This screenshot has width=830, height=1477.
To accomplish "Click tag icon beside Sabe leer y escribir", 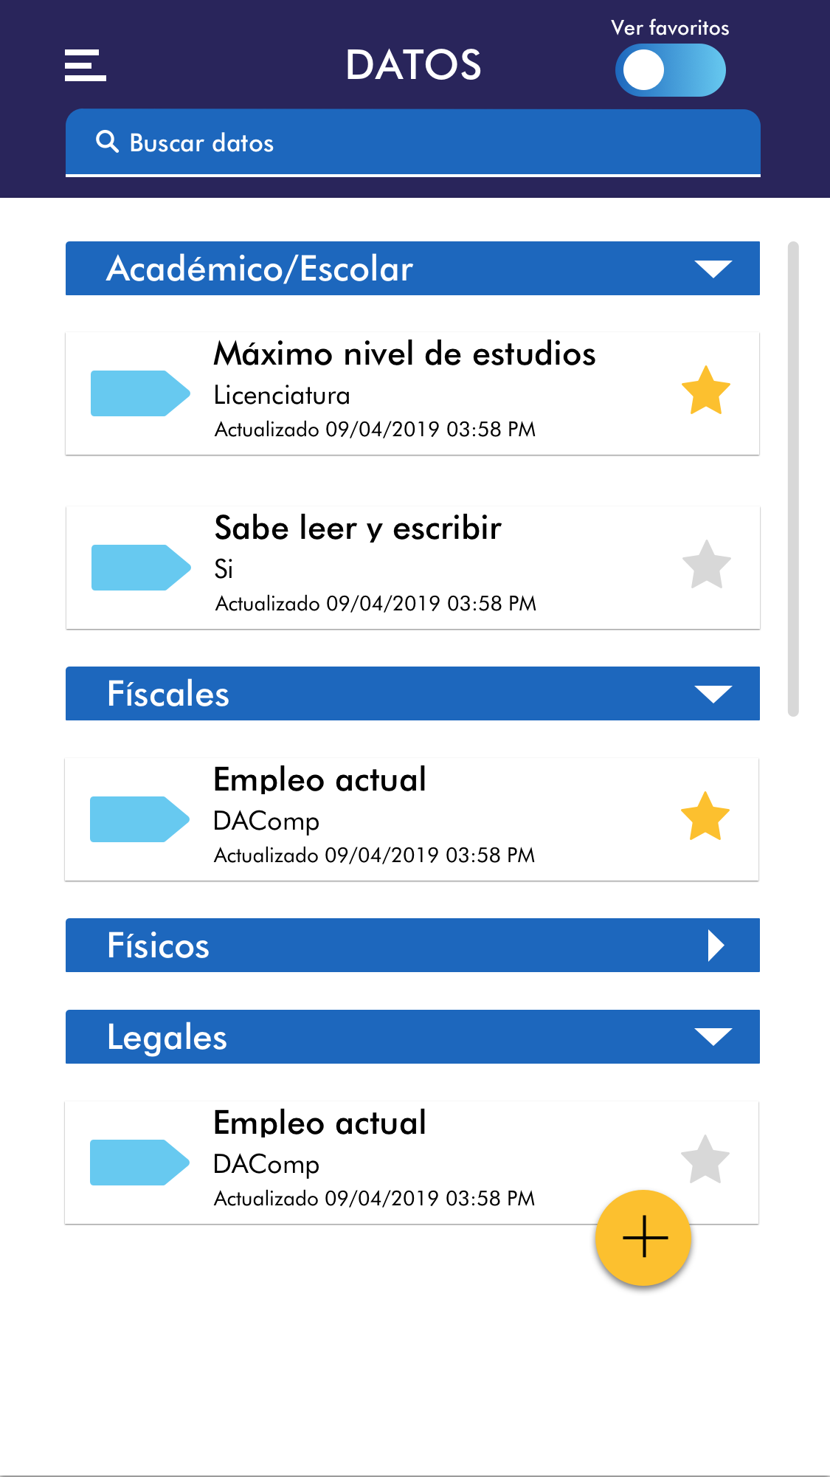I will tap(140, 568).
